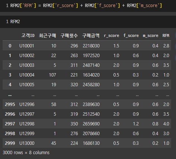The width and height of the screenshot is (176, 159).
Task: Select the 구매금액 column header
Action: pyautogui.click(x=91, y=35)
